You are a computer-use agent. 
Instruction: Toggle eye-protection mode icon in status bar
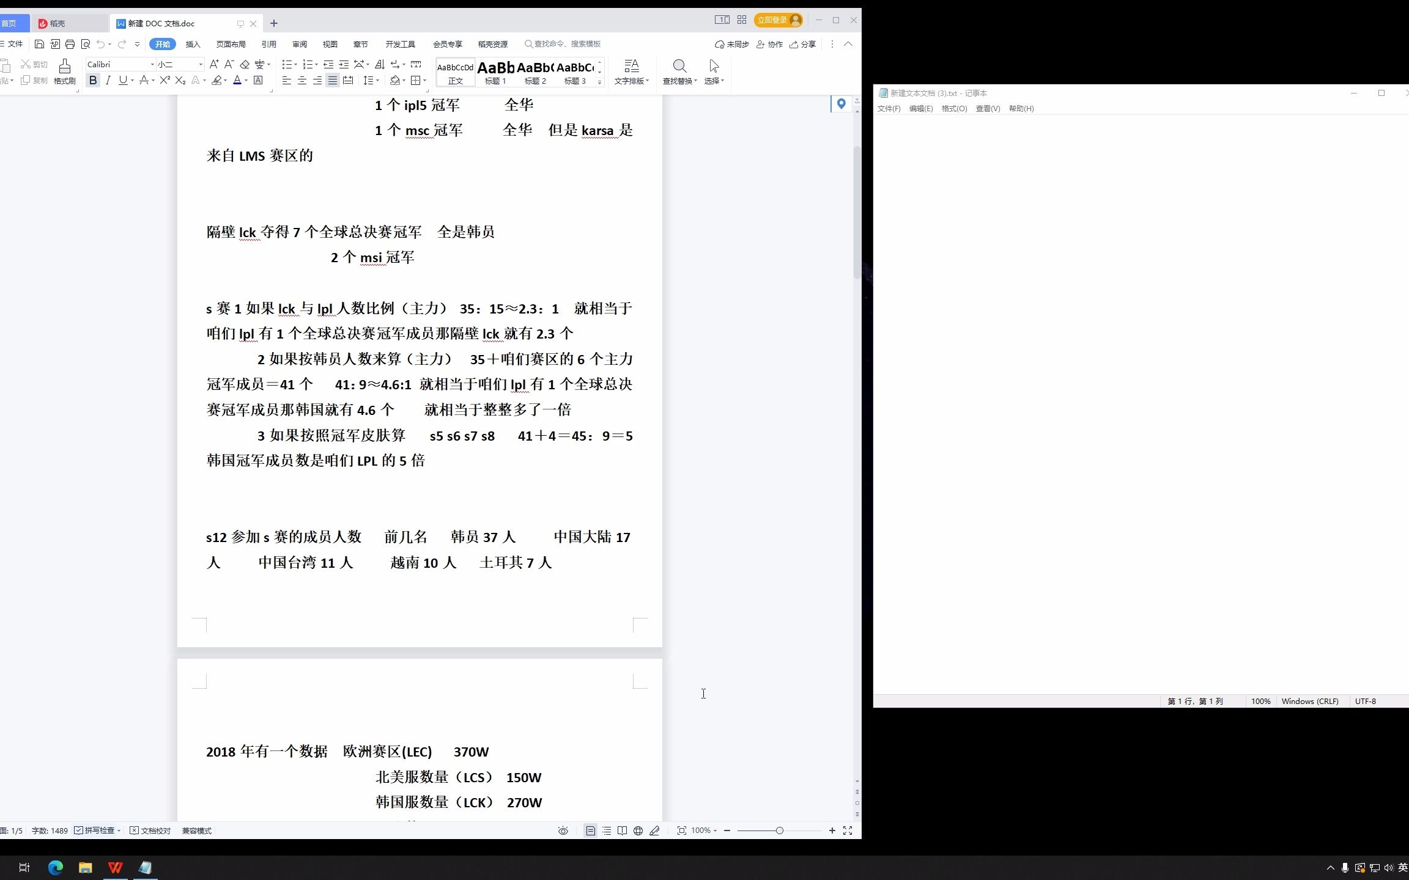click(x=563, y=831)
